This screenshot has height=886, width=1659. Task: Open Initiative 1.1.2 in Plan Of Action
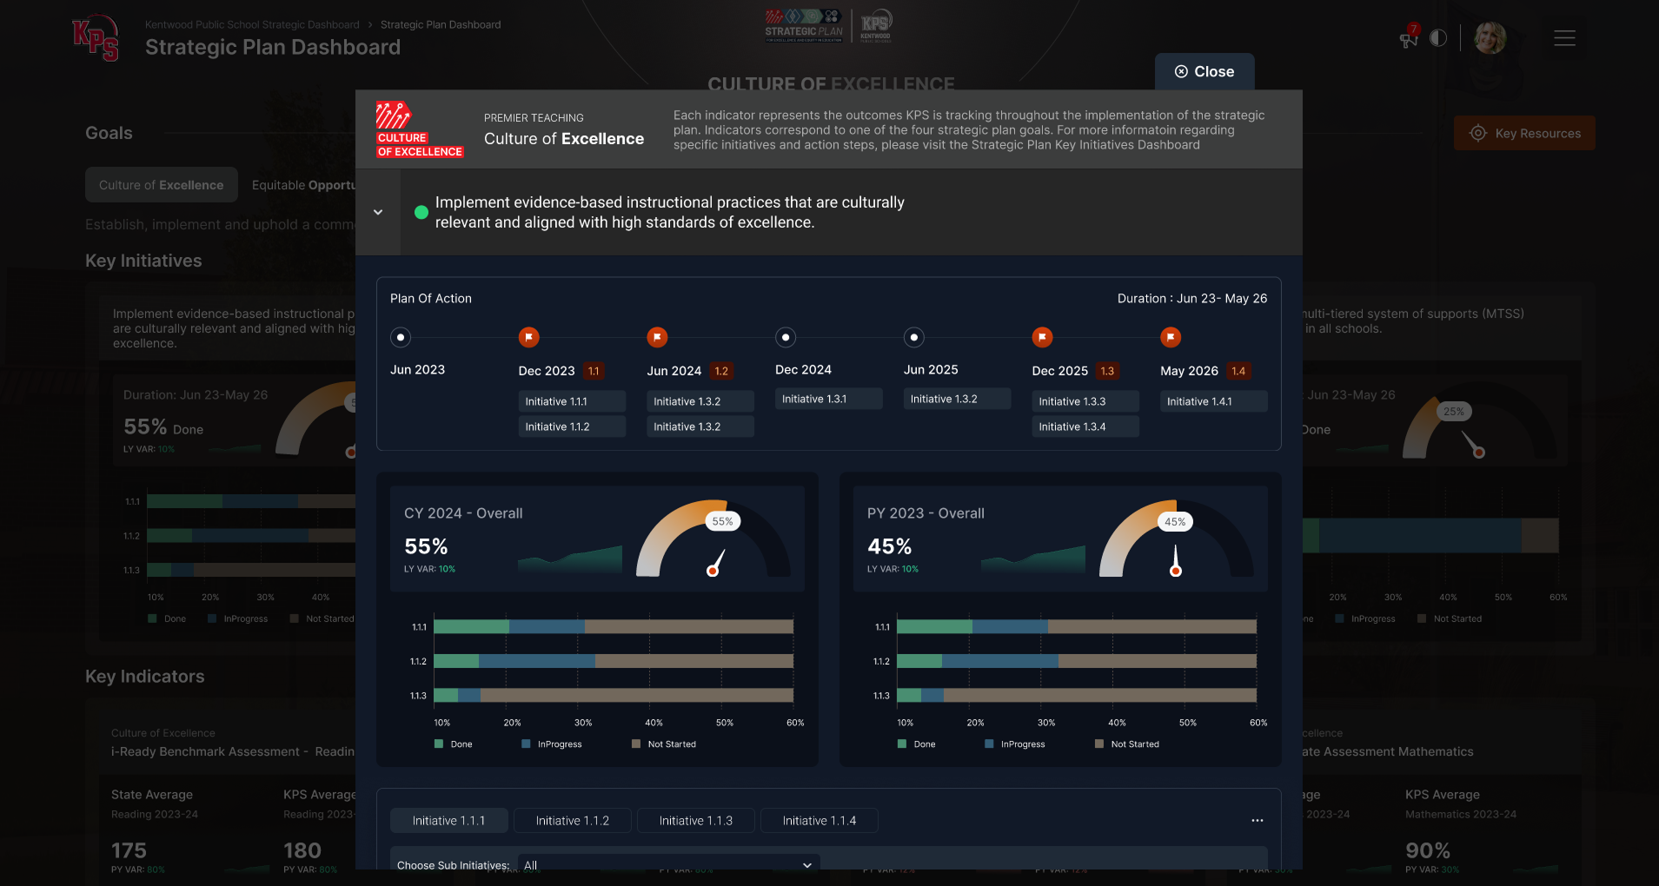click(x=572, y=426)
